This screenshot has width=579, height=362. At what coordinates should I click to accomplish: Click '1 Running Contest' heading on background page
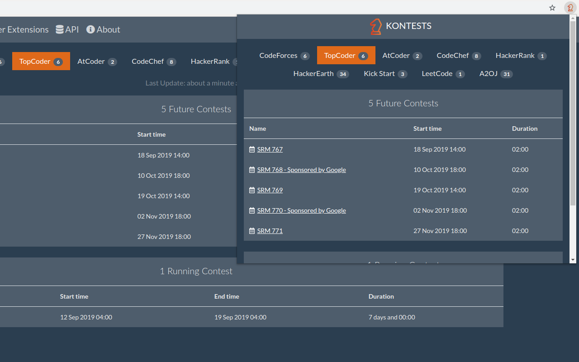coord(196,271)
